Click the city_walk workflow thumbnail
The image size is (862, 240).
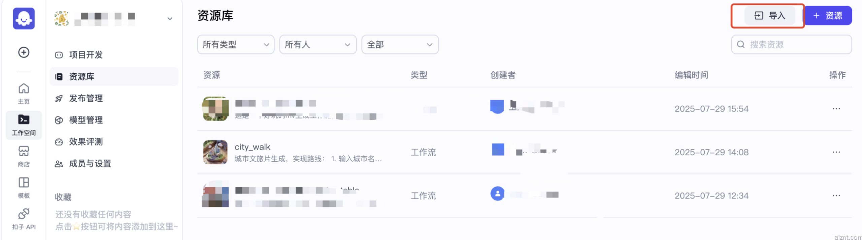pyautogui.click(x=215, y=152)
